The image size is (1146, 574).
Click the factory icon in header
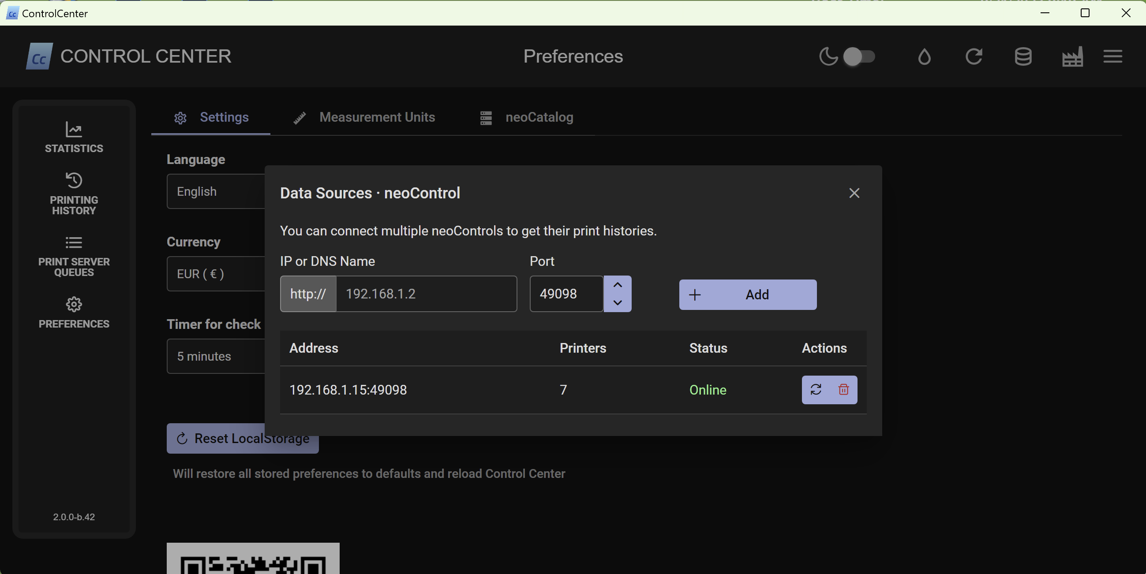point(1072,57)
